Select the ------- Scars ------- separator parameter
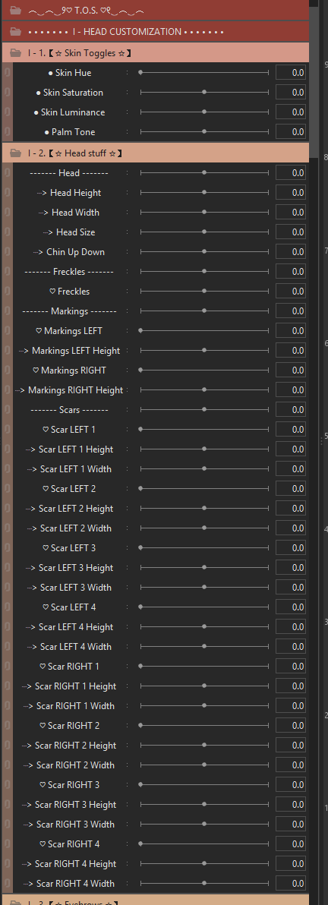This screenshot has height=905, width=328. (x=69, y=410)
